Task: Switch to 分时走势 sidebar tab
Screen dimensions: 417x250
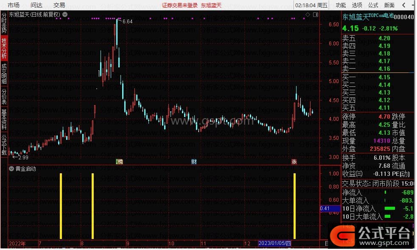Action: [4, 23]
